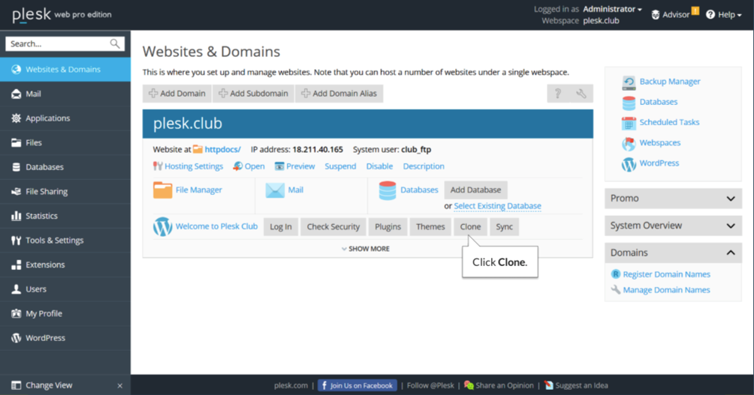Select Databases in the left sidebar
Image resolution: width=754 pixels, height=395 pixels.
click(65, 167)
